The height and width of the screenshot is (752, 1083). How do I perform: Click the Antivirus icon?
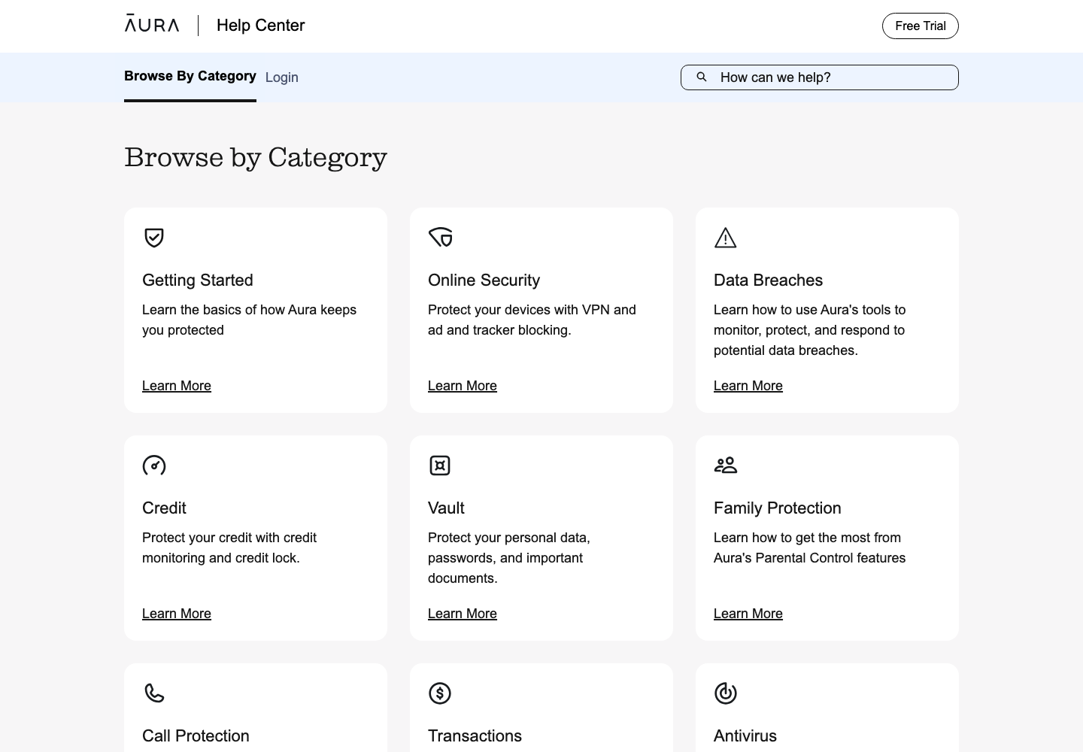[726, 693]
